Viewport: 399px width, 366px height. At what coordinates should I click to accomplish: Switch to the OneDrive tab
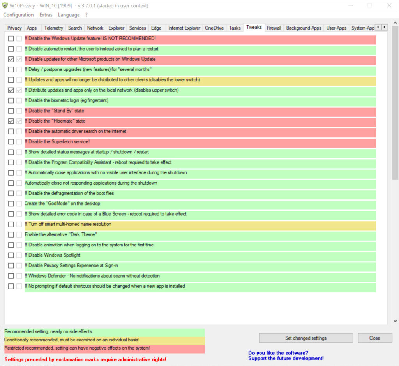214,28
